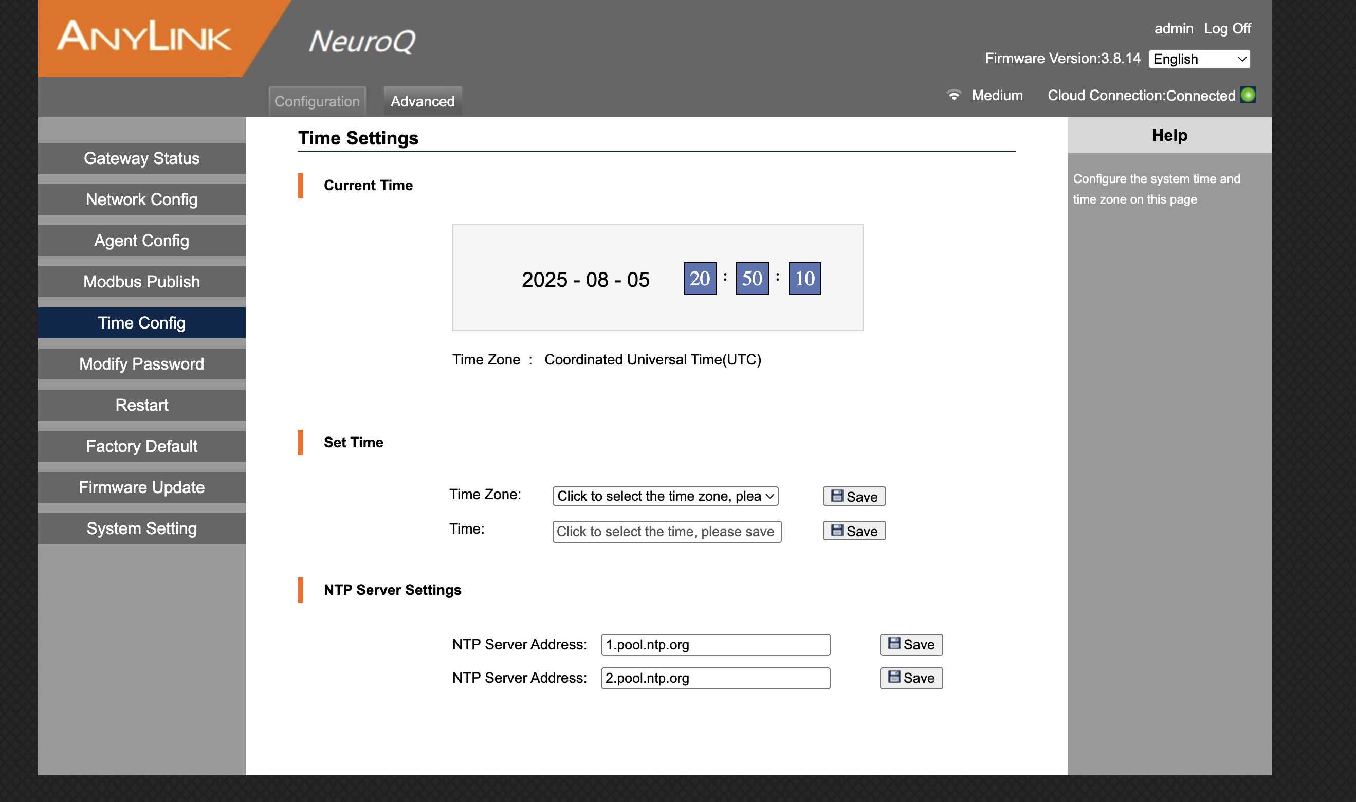
Task: Open Restart menu item
Action: (x=141, y=405)
